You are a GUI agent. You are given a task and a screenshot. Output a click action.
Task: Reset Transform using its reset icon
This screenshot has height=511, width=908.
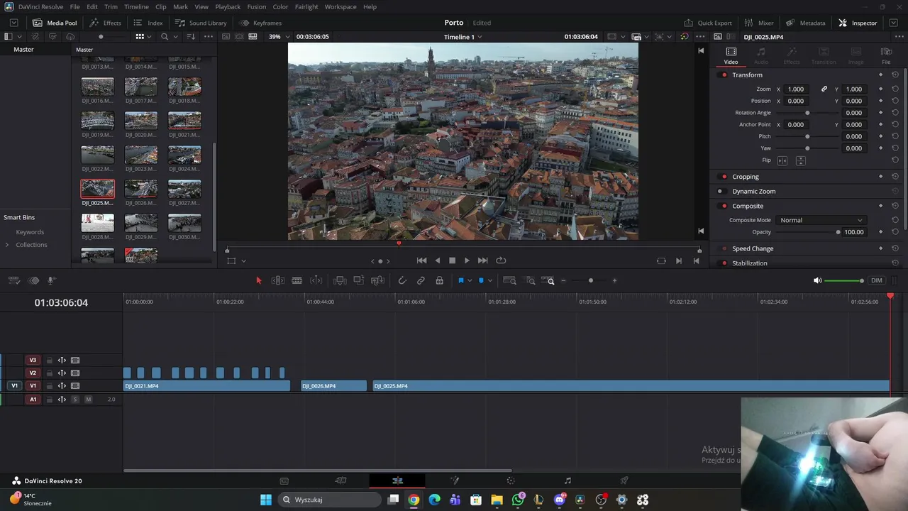[895, 75]
